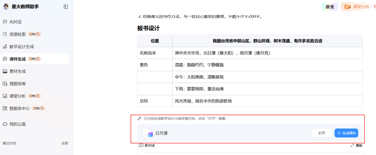The height and width of the screenshot is (155, 376).
Task: Click the camera icon in 课堂分析 banner
Action: coord(347,7)
